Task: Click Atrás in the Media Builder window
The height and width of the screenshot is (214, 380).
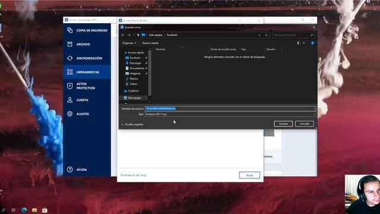Action: point(249,175)
